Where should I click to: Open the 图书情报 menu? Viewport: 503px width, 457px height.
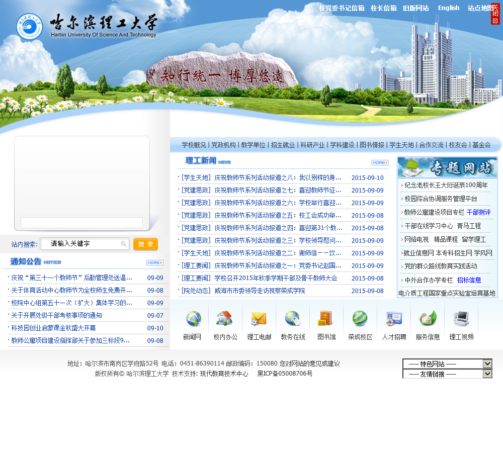click(372, 145)
